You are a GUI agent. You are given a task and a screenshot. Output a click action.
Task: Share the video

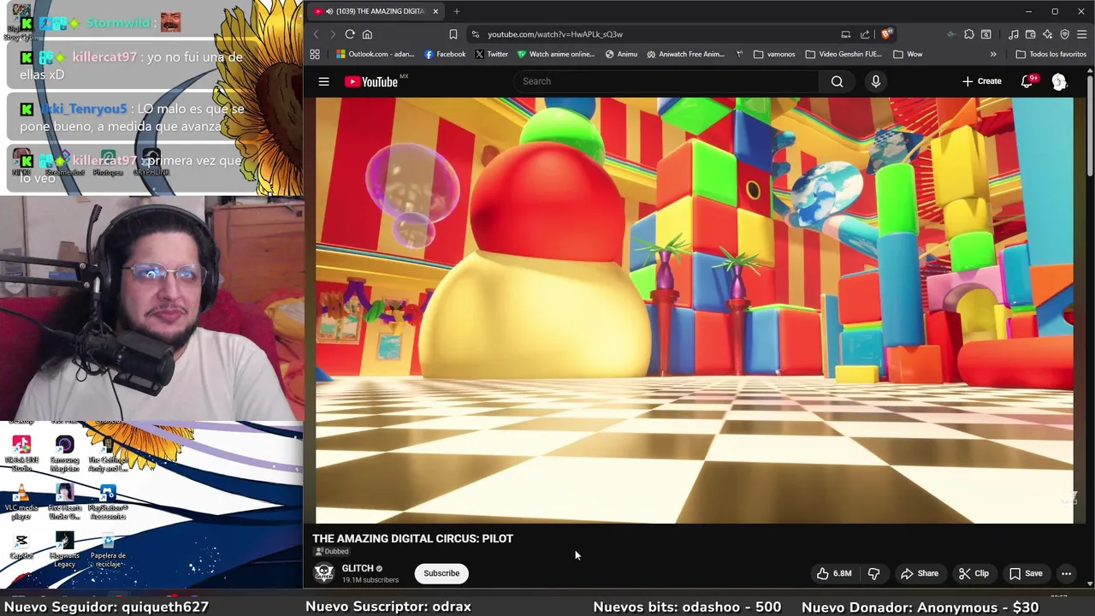coord(920,573)
